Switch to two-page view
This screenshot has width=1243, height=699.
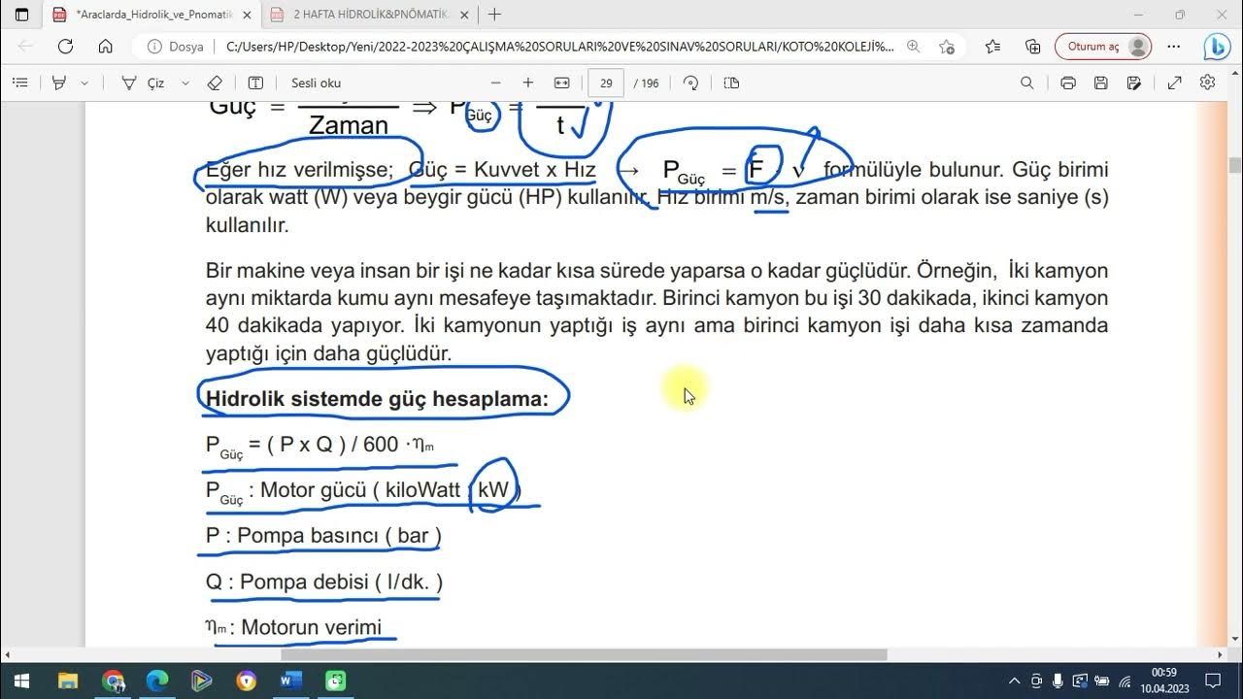point(731,83)
